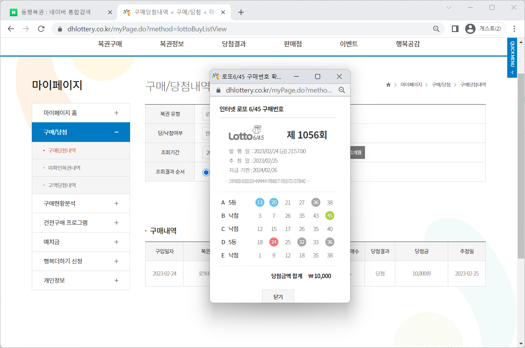Open 구매당첨내역 sidebar link

pyautogui.click(x=62, y=151)
